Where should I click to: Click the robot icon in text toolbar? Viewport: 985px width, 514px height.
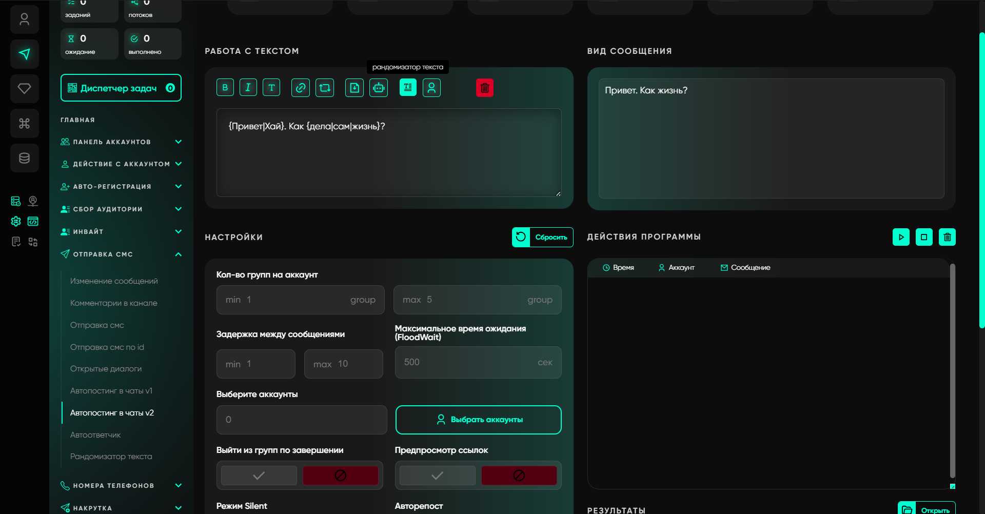click(x=379, y=88)
